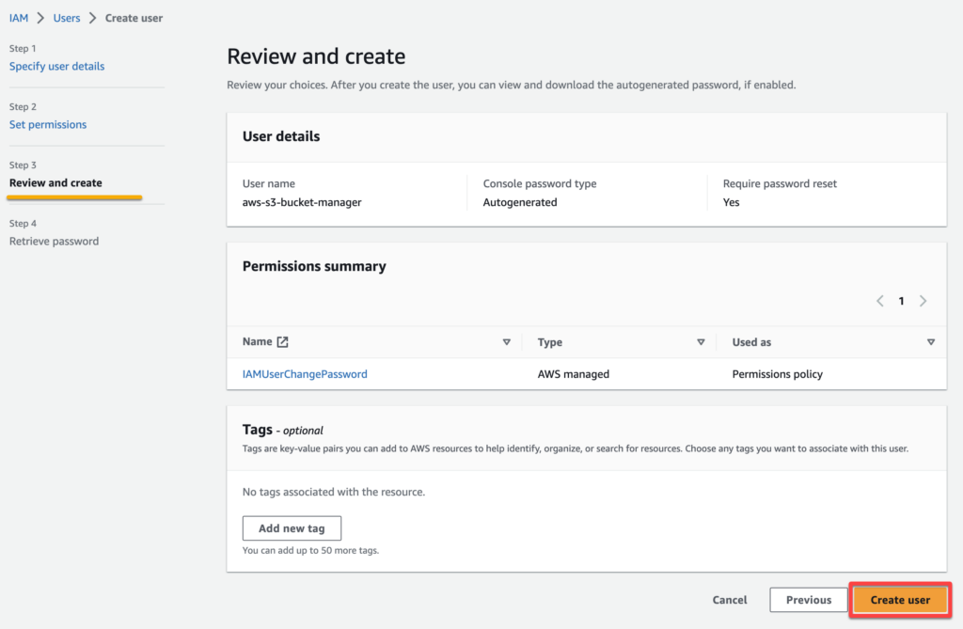This screenshot has width=963, height=629.
Task: Click the Create user breadcrumb entry
Action: coord(133,17)
